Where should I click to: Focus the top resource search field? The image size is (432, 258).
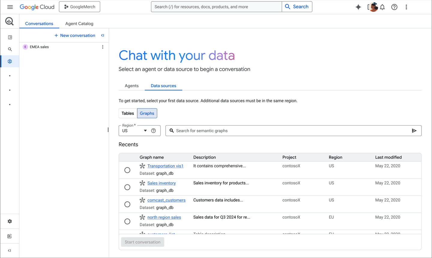pyautogui.click(x=216, y=7)
